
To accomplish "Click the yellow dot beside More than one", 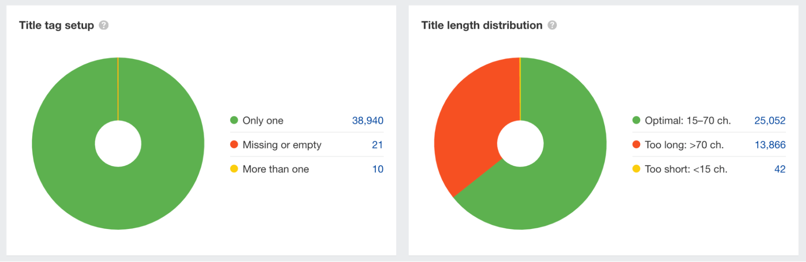I will (x=234, y=169).
